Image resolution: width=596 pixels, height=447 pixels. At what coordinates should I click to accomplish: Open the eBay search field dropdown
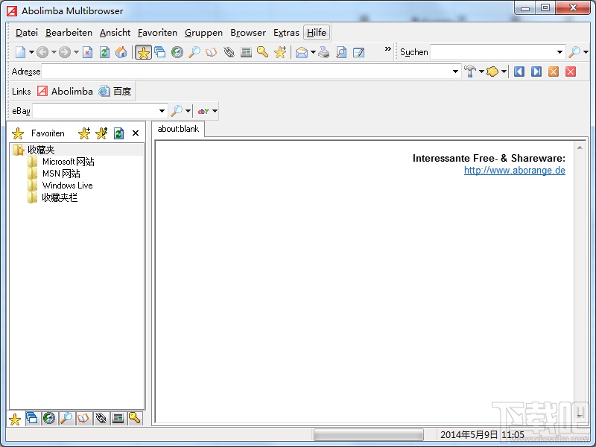[x=162, y=111]
